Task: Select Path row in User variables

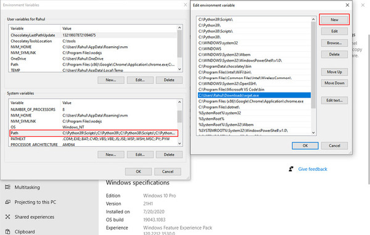Action: pyautogui.click(x=93, y=64)
